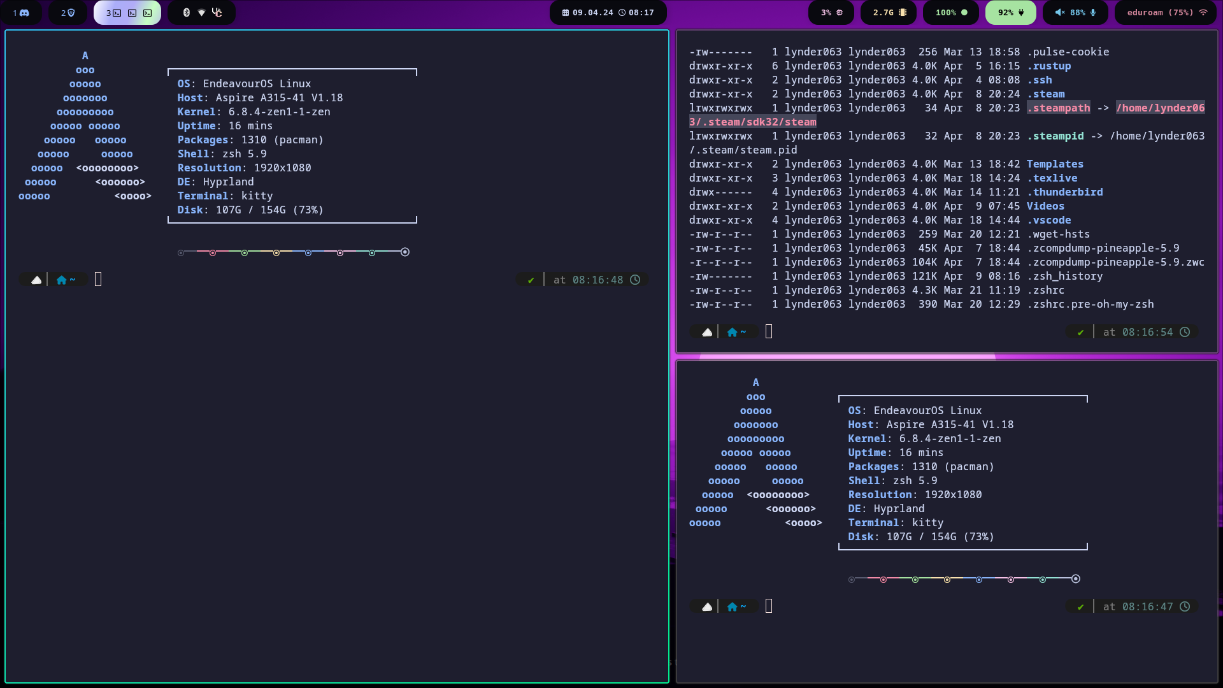Screen dimensions: 1223x688
Task: Click the .thunderbird directory name
Action: point(1065,192)
